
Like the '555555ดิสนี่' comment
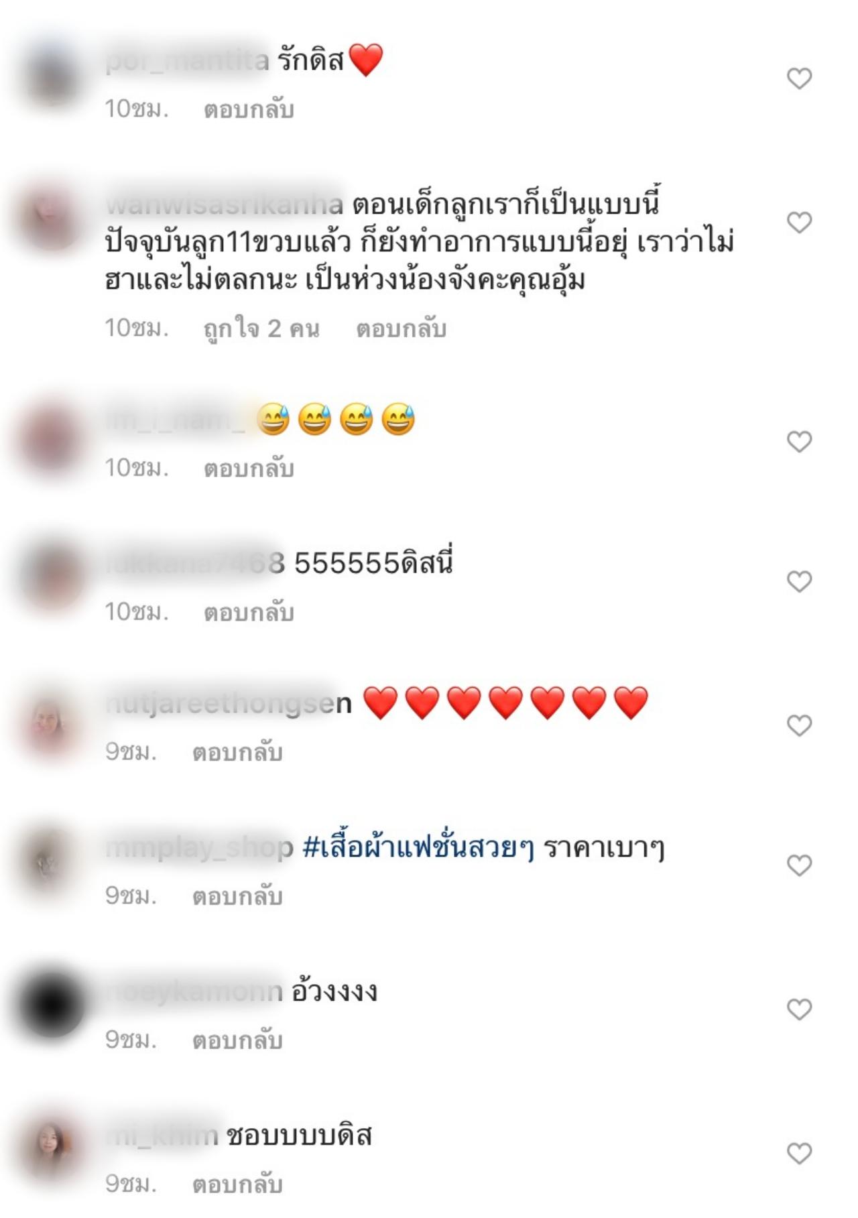click(x=799, y=581)
